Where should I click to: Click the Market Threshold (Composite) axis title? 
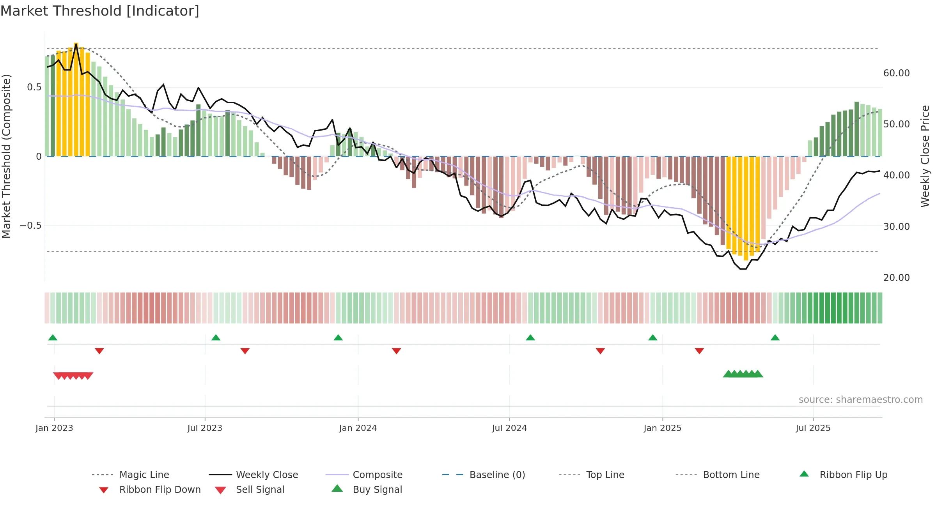pos(6,156)
